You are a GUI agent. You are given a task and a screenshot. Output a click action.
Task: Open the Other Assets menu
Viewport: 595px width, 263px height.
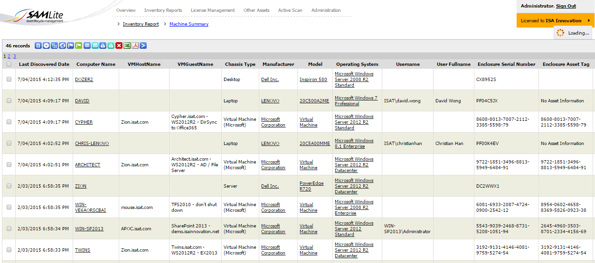point(256,10)
